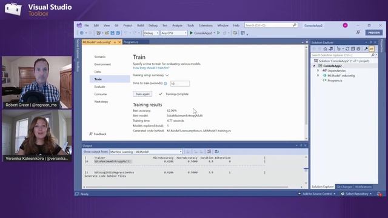Click Properties wrench icon in Solution Explorer

click(366, 48)
